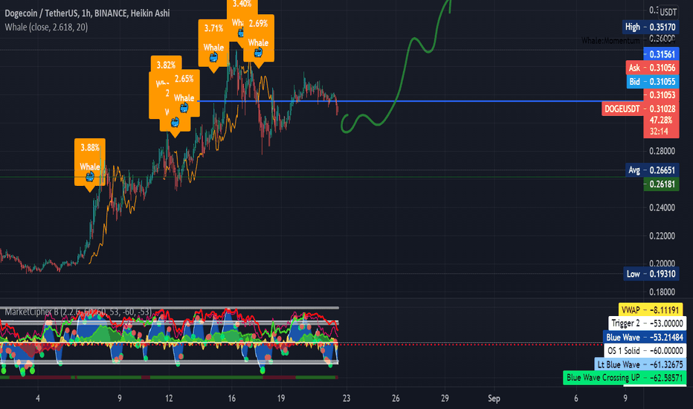Image resolution: width=693 pixels, height=409 pixels.
Task: Click the Ask 0.31056 label
Action: 652,68
